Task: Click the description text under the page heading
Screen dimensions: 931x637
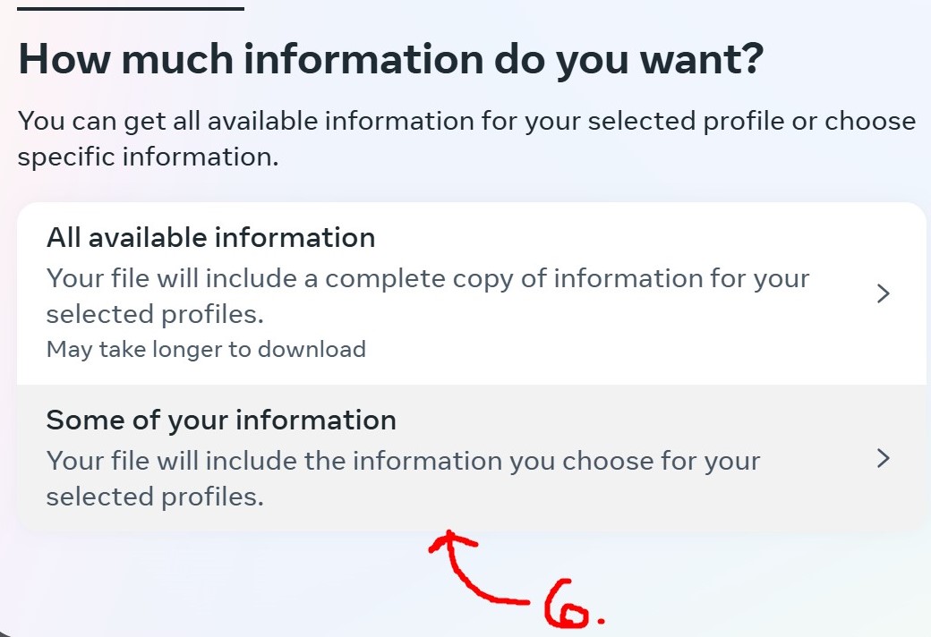Action: point(465,138)
